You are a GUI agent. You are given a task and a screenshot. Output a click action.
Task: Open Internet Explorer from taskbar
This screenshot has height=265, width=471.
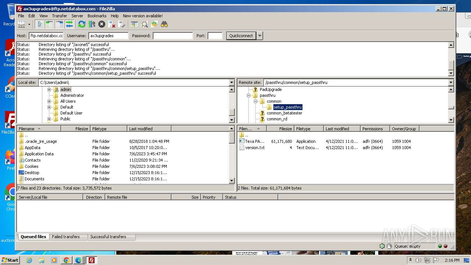29,260
